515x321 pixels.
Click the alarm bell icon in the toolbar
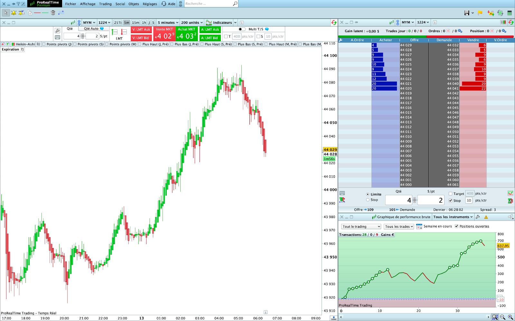[14, 13]
